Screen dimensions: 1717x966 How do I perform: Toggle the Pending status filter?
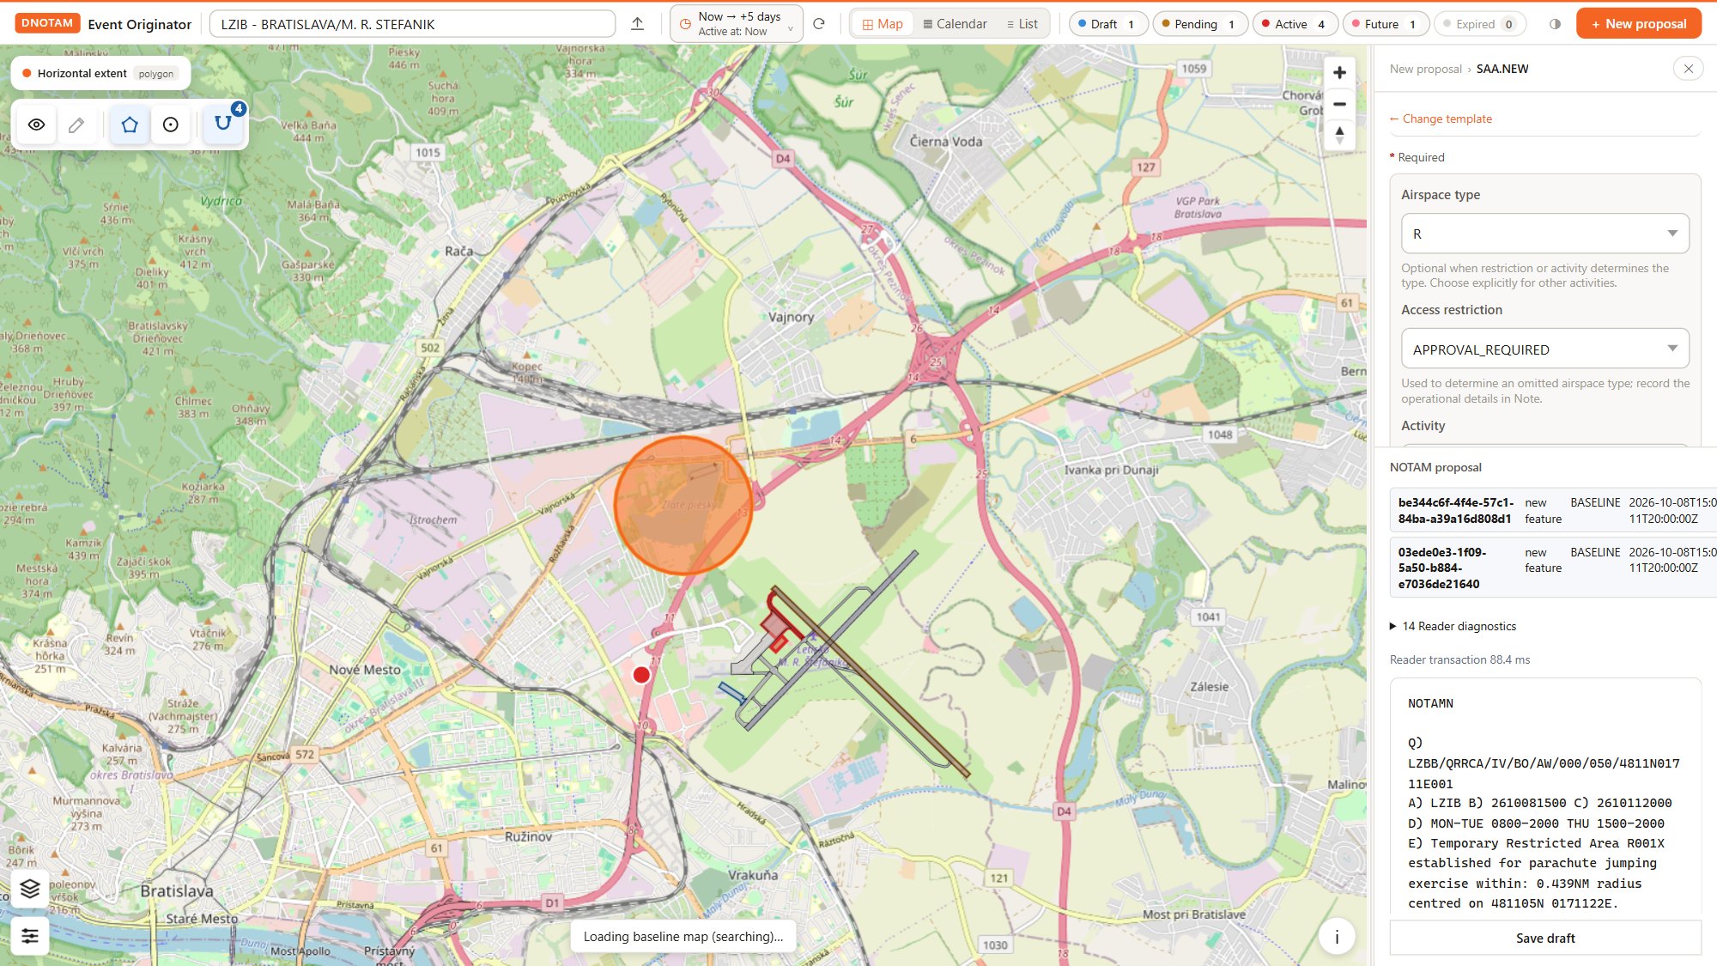1199,24
